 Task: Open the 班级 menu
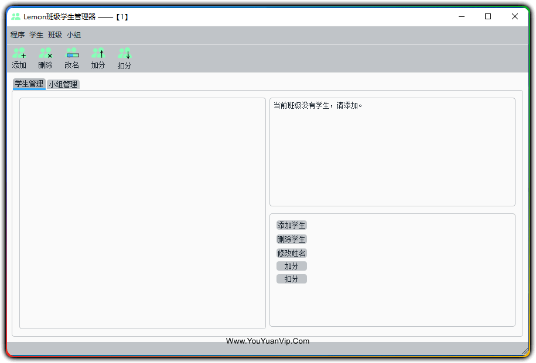tap(55, 35)
